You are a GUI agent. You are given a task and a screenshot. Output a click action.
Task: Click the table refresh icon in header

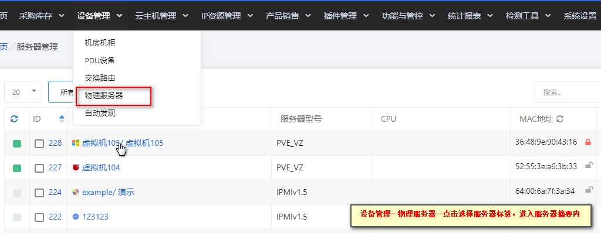14,119
